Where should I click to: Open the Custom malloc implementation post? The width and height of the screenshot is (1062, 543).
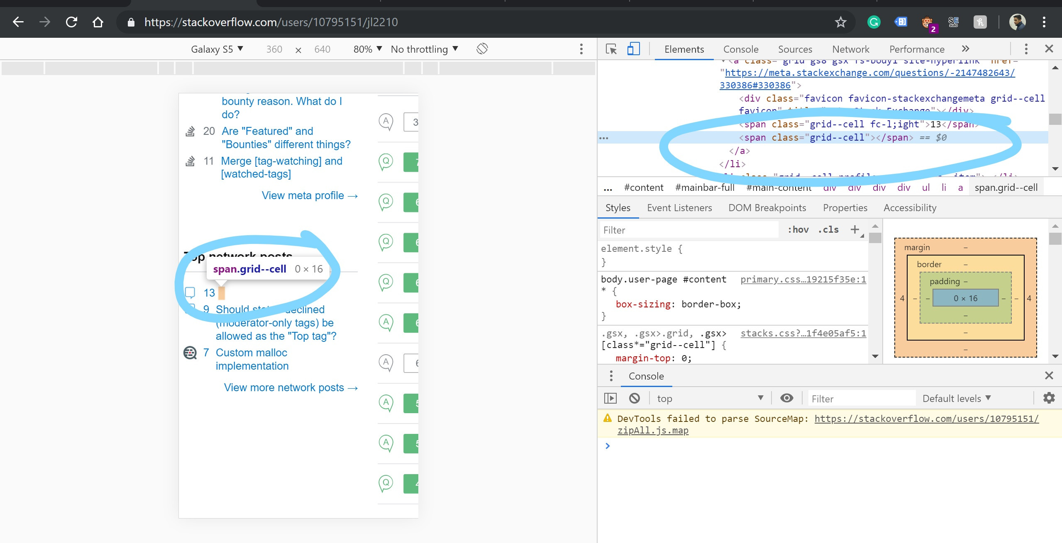point(252,359)
